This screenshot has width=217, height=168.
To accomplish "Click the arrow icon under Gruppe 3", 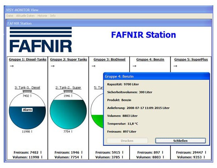I will (93, 66).
